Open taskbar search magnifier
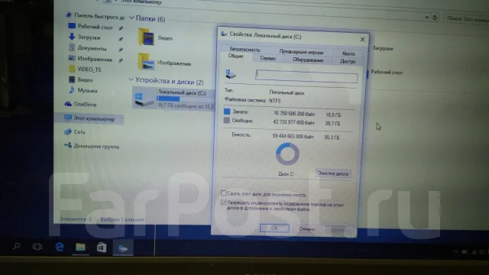Screen dimensions: 489x275 point(16,247)
